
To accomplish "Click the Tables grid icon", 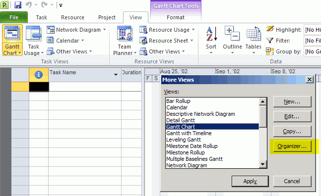I will tap(254, 34).
